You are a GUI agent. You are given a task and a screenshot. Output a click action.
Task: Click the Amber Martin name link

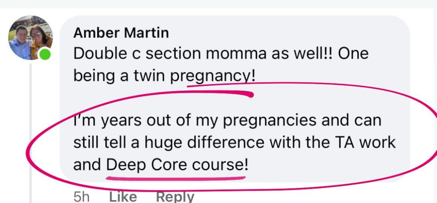click(121, 33)
